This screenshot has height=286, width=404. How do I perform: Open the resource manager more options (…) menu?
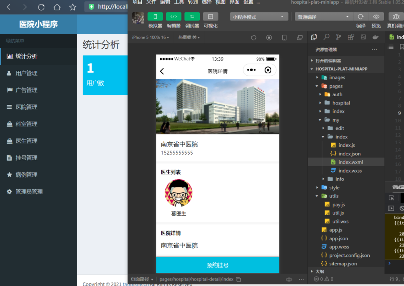point(374,49)
